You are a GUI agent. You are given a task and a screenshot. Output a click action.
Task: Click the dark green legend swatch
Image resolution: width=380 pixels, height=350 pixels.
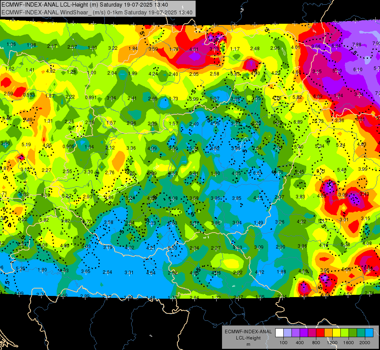tap(353, 332)
